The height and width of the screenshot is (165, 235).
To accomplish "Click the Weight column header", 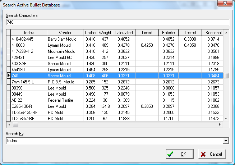I will pos(105,33).
